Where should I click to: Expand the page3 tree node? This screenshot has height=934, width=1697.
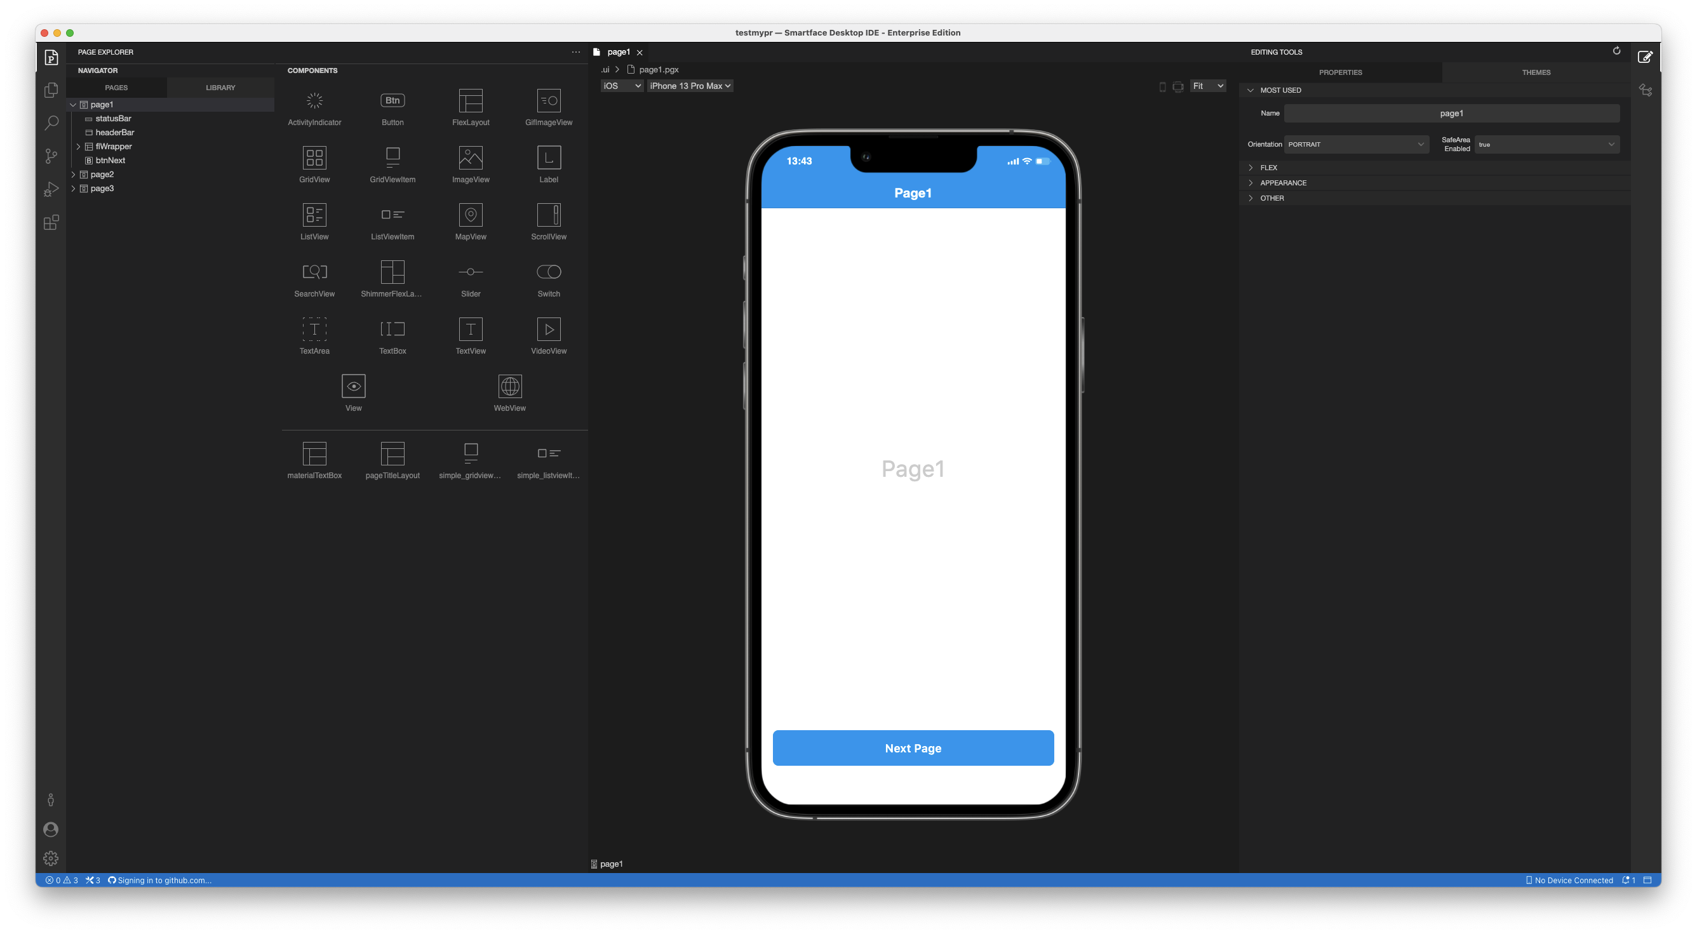click(73, 189)
